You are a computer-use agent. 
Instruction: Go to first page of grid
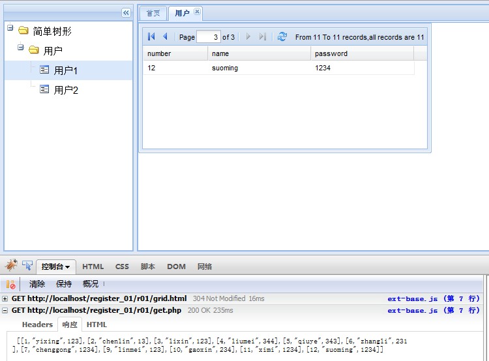click(151, 36)
